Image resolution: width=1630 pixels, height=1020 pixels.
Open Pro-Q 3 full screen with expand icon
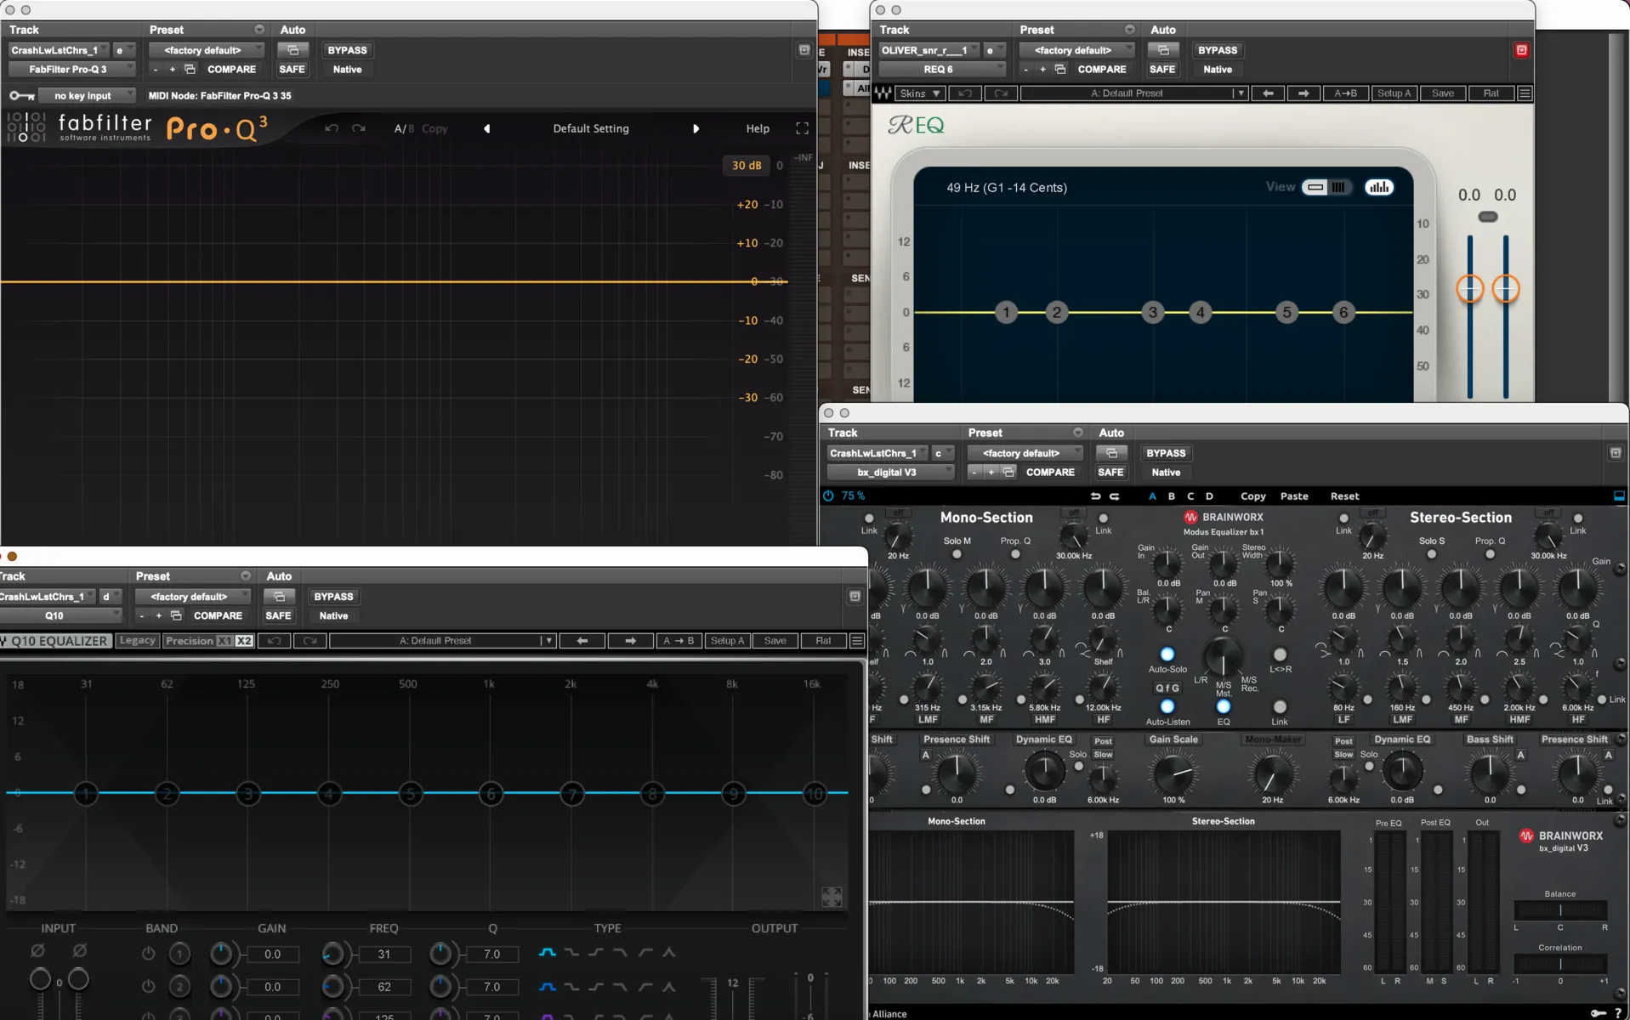point(802,128)
